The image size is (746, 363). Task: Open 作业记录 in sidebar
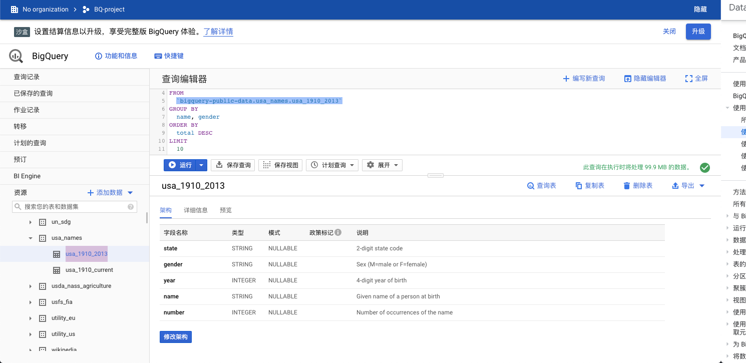tap(75, 110)
